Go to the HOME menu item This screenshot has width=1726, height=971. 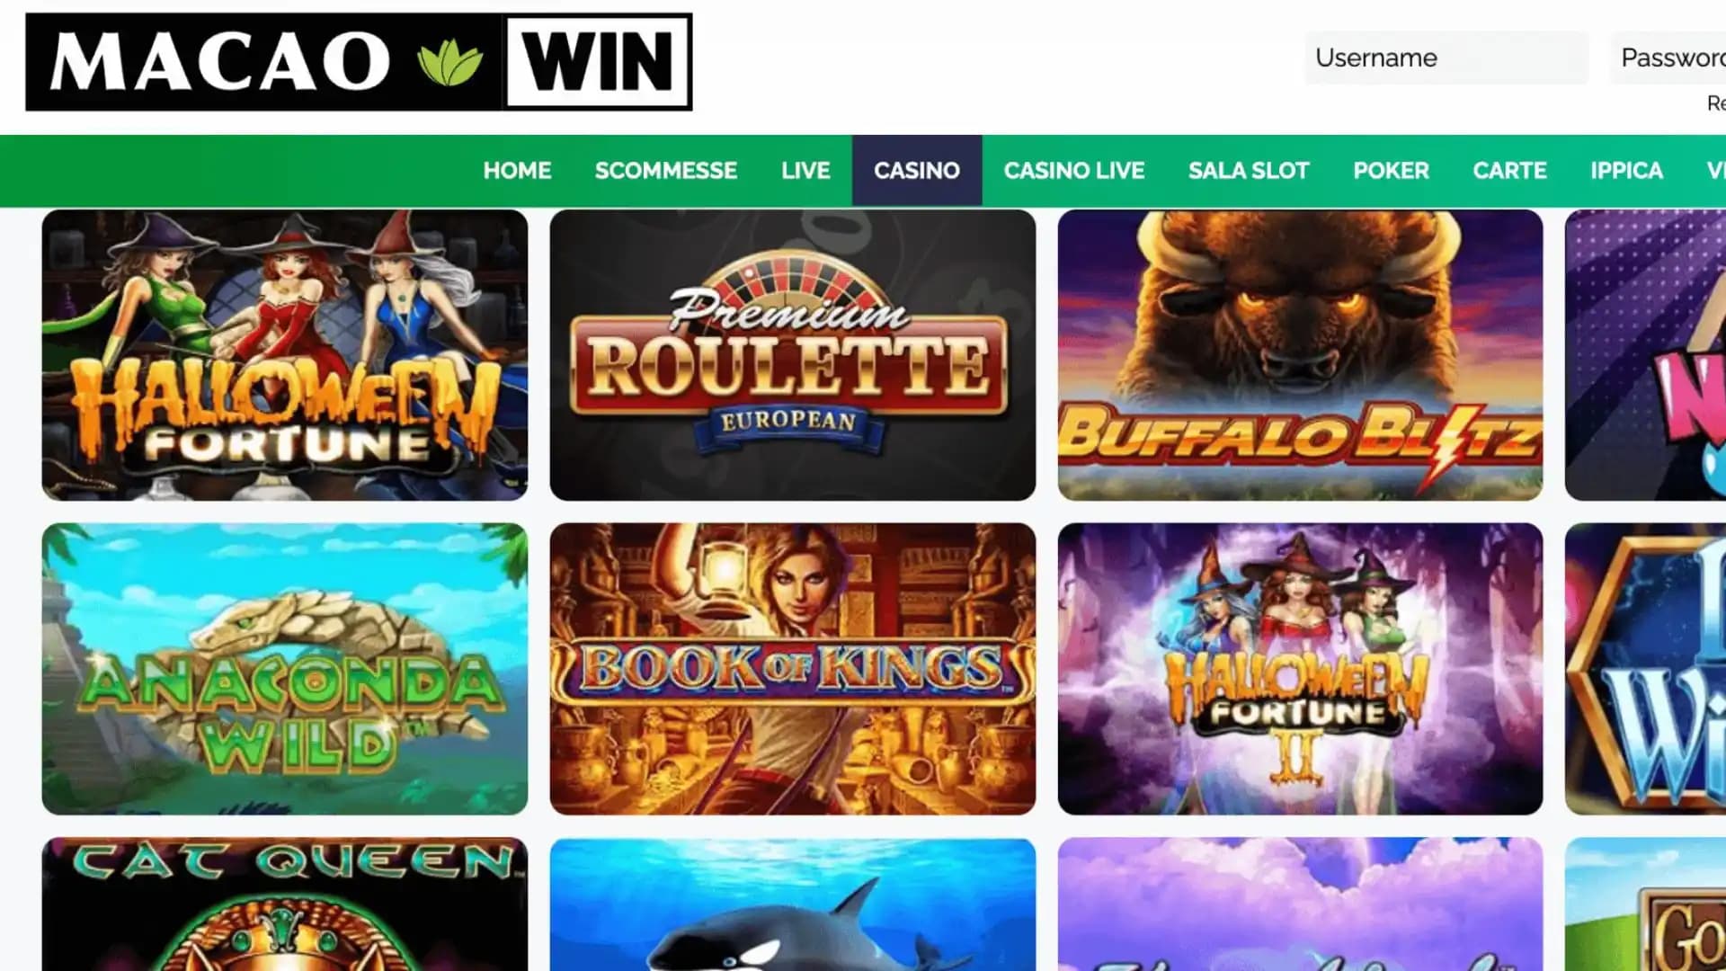[517, 171]
